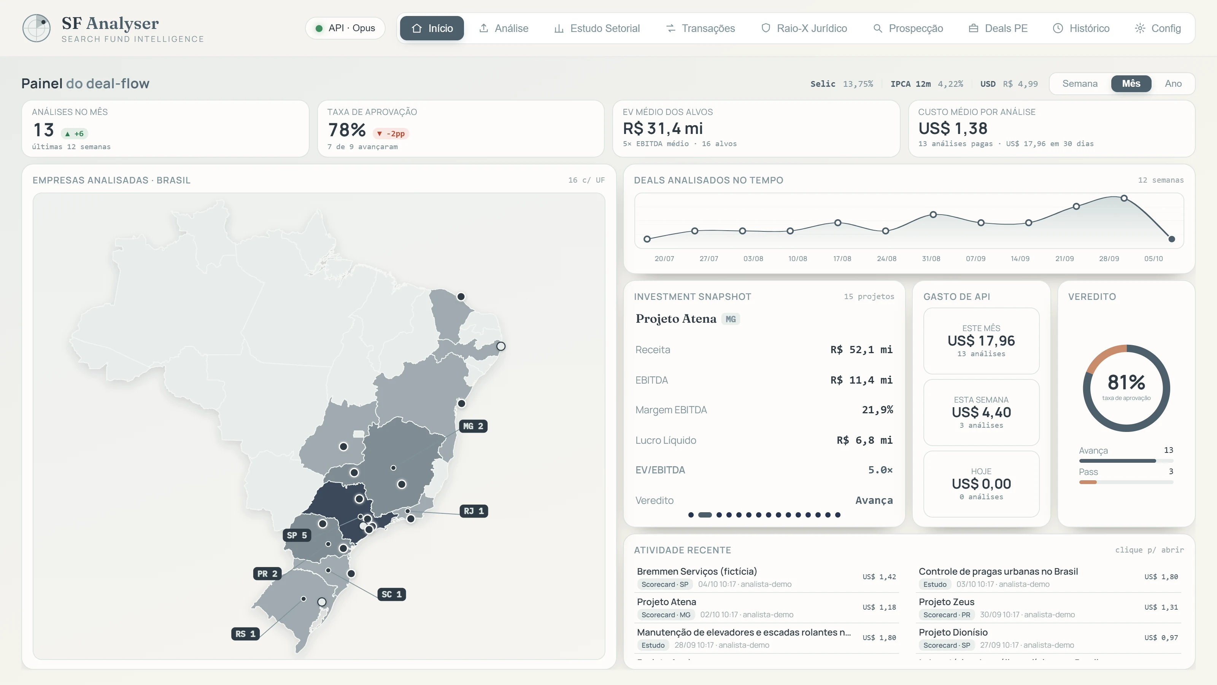
Task: Click the bar chart icon for Estudo Setorial
Action: click(559, 29)
